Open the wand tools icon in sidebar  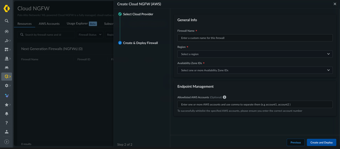pyautogui.click(x=7, y=40)
